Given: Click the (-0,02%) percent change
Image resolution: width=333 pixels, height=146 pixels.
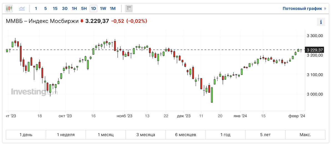Looking at the screenshot, I should click(x=137, y=21).
